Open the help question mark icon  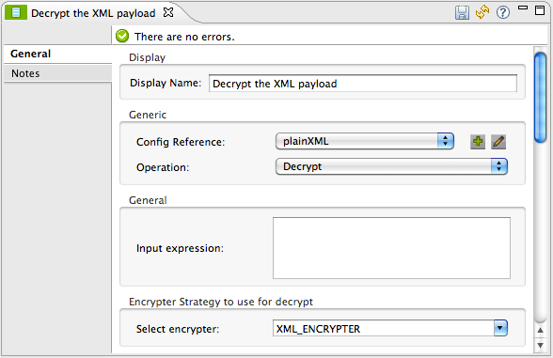503,13
